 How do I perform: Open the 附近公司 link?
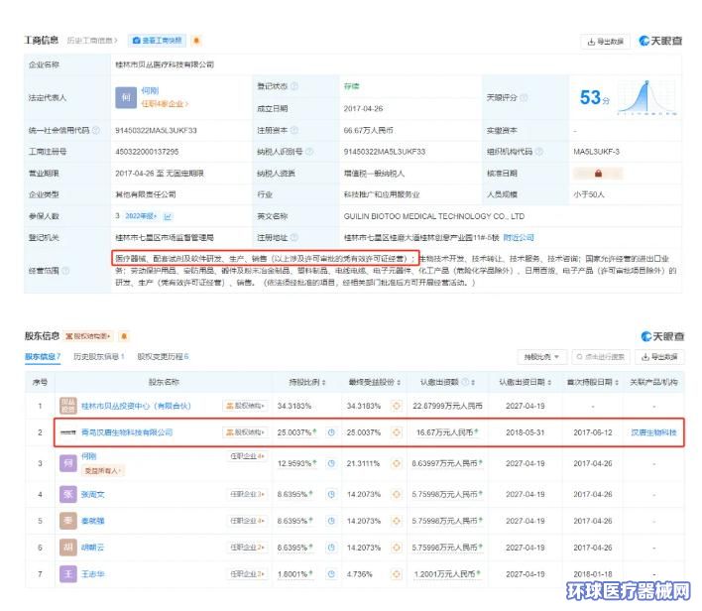519,237
